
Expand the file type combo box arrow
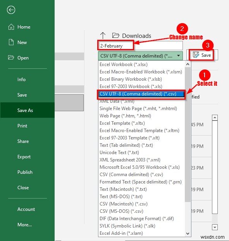pos(178,56)
